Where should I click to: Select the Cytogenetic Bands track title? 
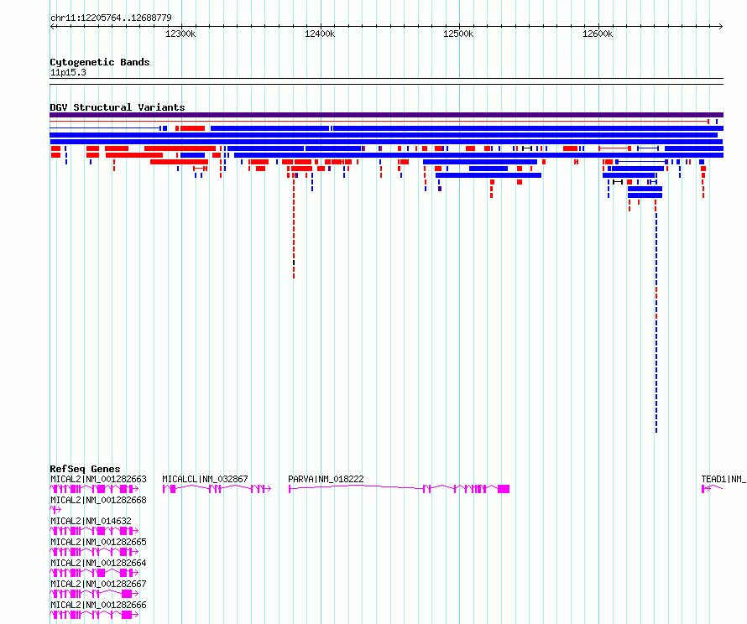[100, 62]
